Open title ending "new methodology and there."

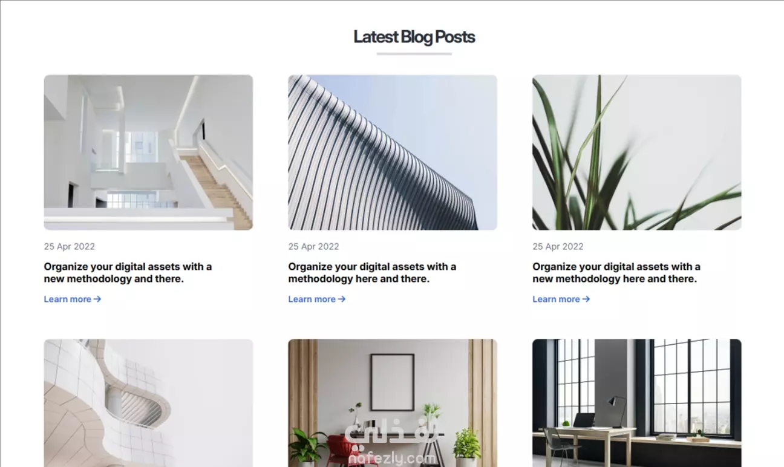128,273
